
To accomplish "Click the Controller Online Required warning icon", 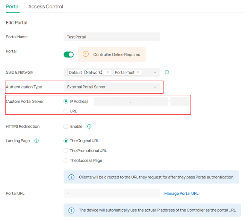I will click(86, 54).
